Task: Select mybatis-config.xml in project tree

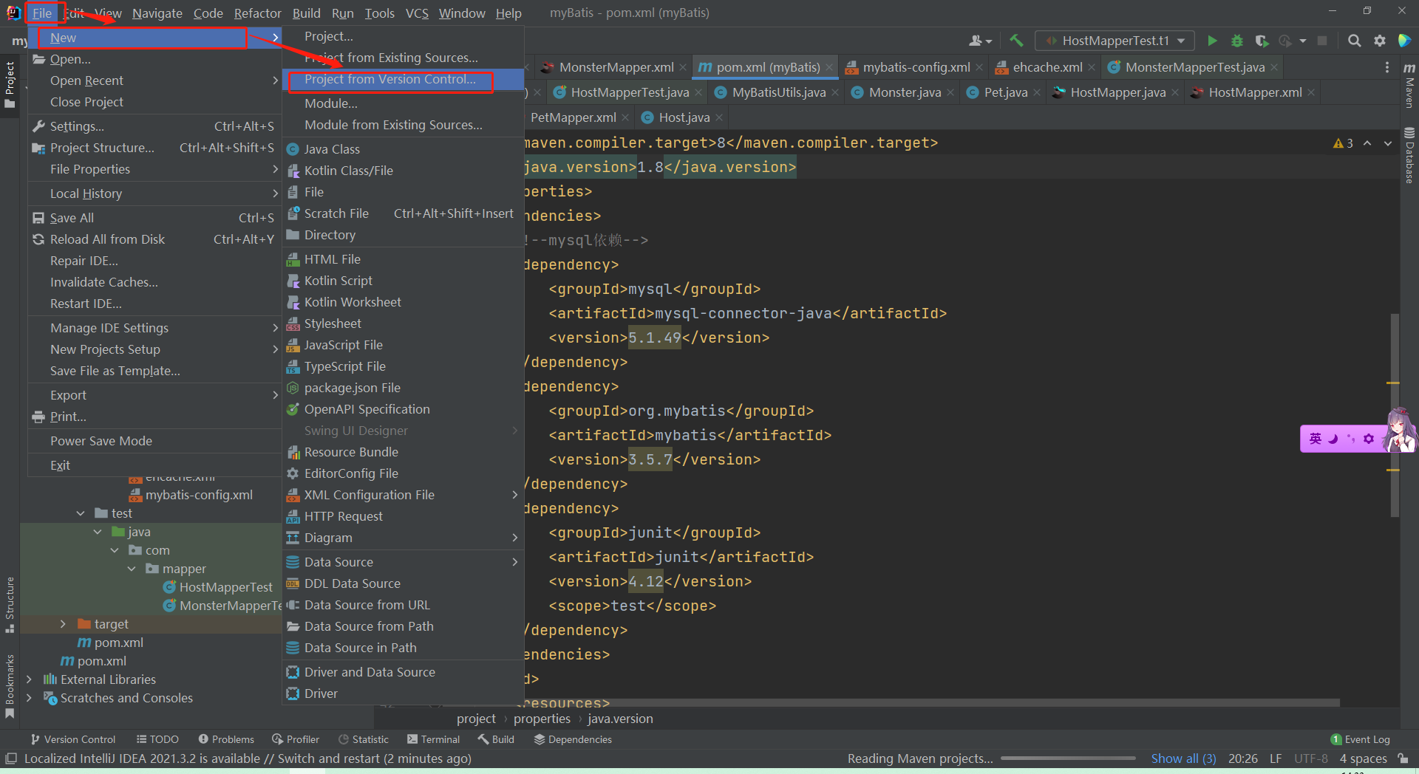Action: click(199, 495)
